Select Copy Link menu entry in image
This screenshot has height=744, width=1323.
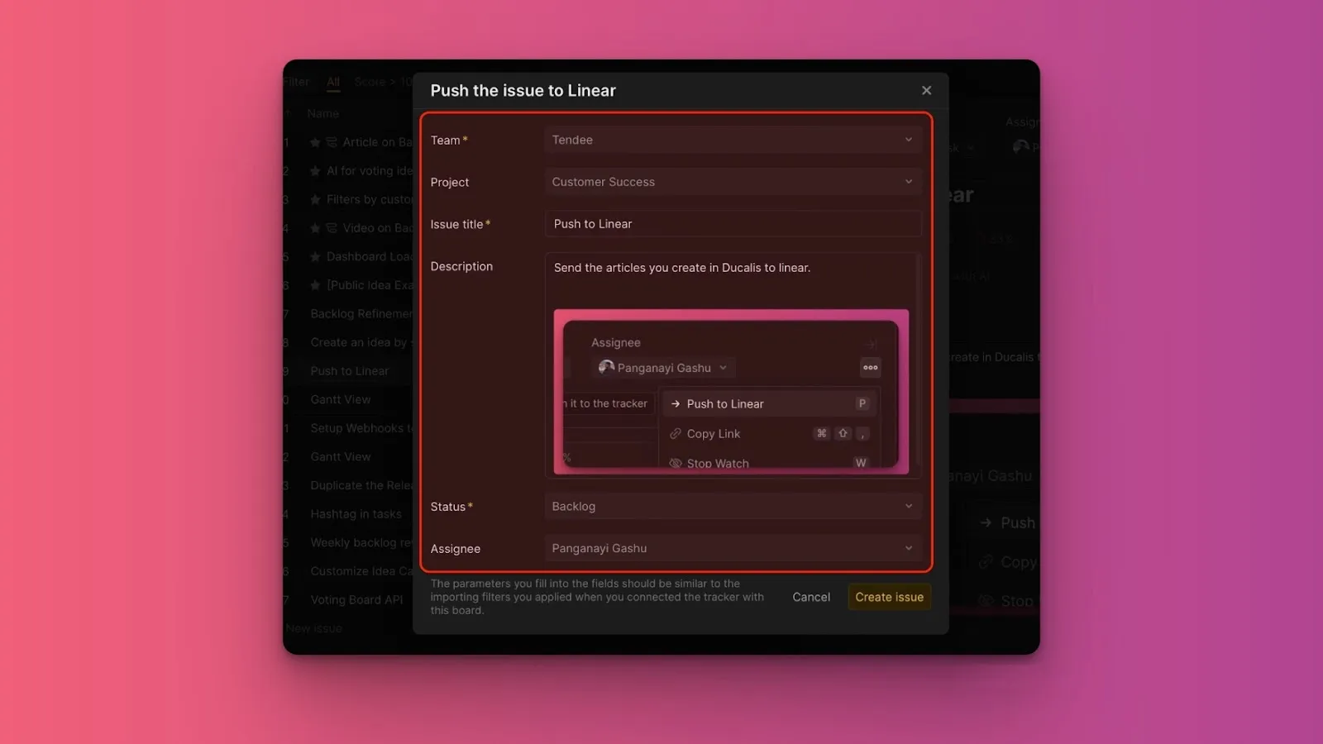[x=714, y=434]
